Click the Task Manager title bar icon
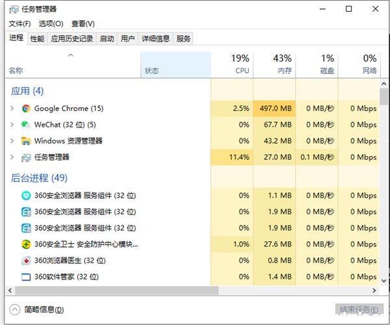 click(x=14, y=10)
